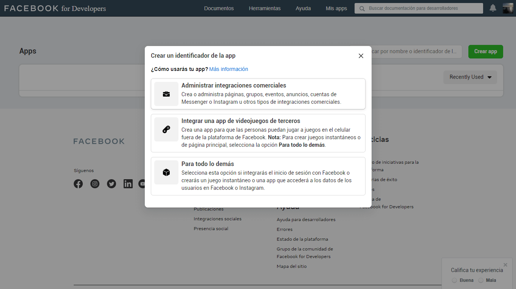This screenshot has width=516, height=289.
Task: Select Buena rating radio button
Action: (x=454, y=280)
